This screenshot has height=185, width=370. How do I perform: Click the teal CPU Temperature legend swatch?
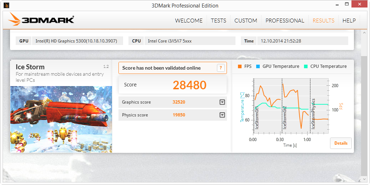click(x=306, y=66)
